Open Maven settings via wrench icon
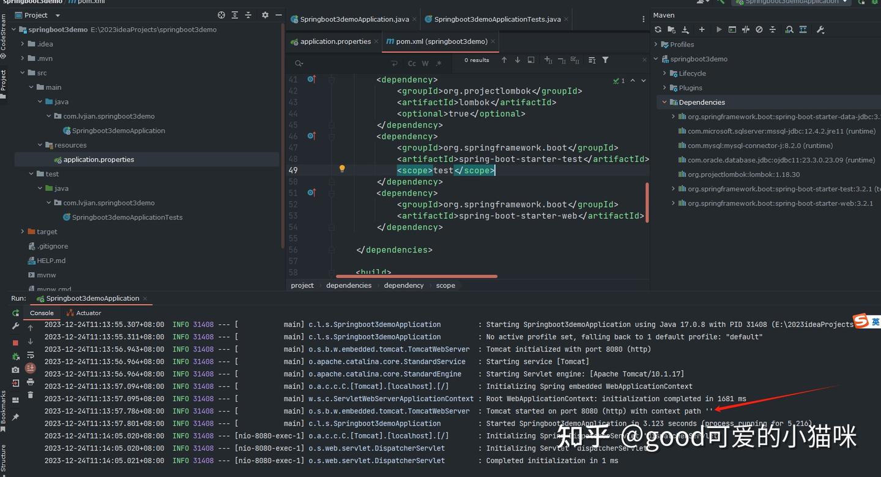The width and height of the screenshot is (881, 477). click(821, 29)
